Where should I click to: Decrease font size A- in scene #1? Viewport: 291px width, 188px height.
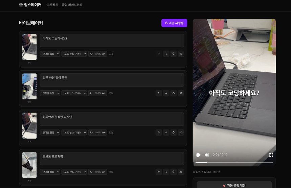coord(91,54)
